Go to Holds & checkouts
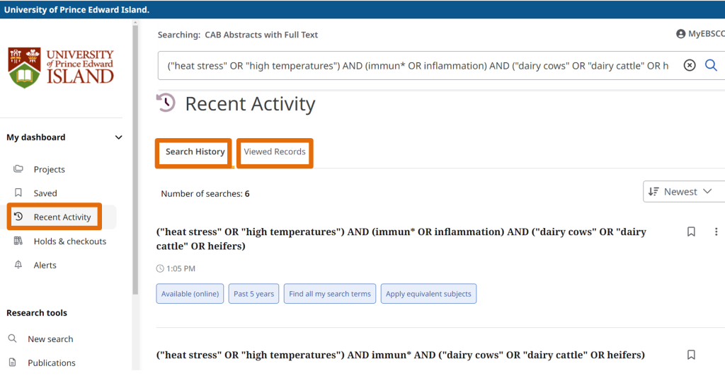The image size is (725, 388). [69, 241]
